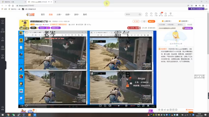Click the 关注 heart in left sidebar
The height and width of the screenshot is (117, 209).
click(3, 22)
